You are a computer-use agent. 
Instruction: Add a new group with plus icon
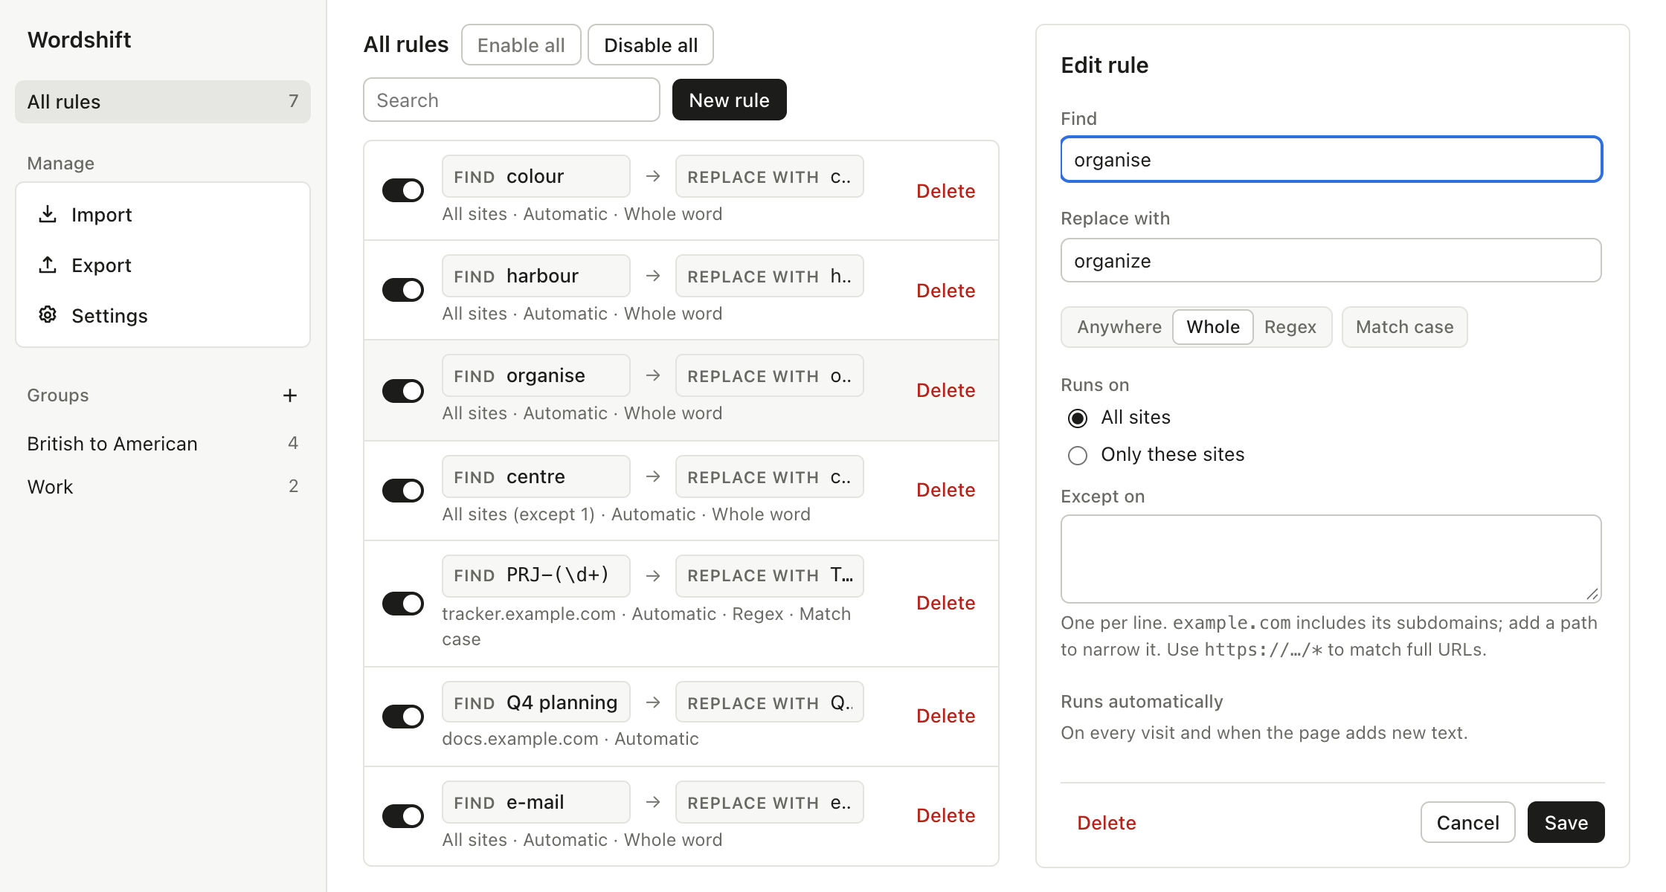pos(290,395)
